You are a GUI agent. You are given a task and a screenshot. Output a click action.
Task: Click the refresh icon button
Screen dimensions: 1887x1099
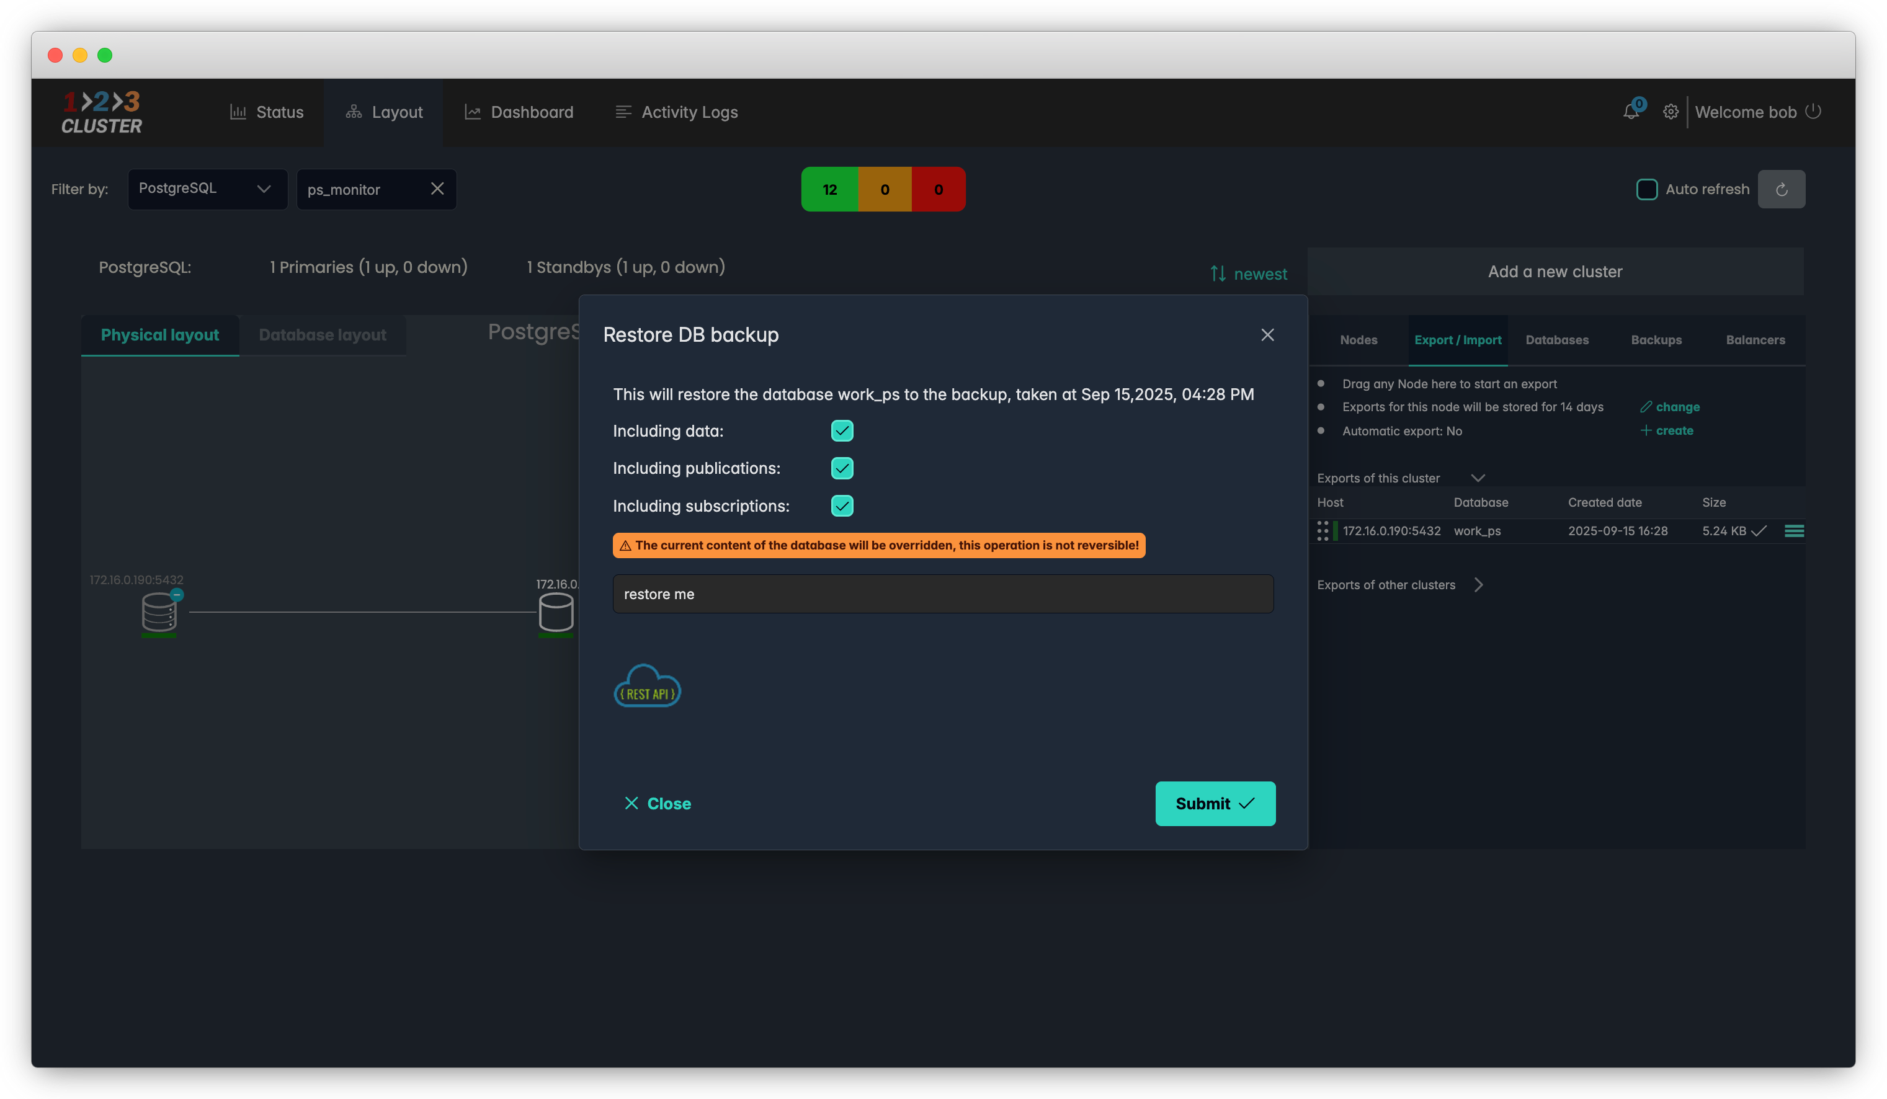click(1781, 189)
